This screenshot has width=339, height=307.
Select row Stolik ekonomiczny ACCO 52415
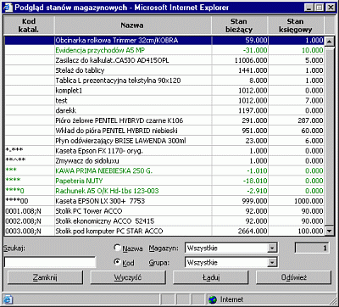pos(164,220)
